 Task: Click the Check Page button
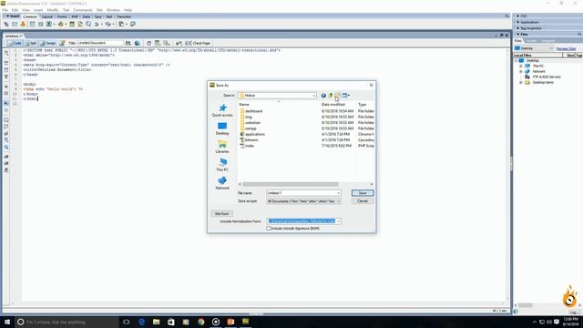coord(199,43)
